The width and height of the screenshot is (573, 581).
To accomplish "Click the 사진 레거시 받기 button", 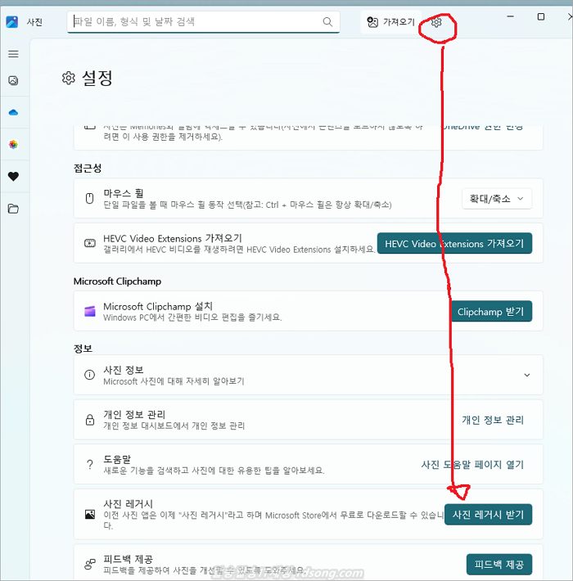I will click(x=488, y=515).
